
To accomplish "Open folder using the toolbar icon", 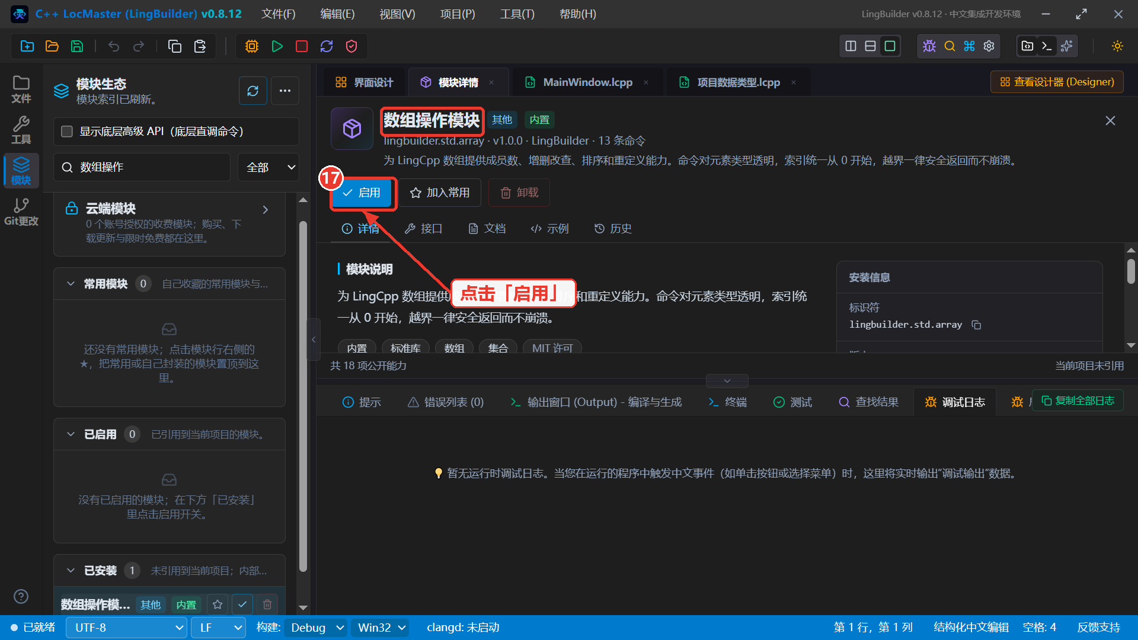I will tap(52, 46).
